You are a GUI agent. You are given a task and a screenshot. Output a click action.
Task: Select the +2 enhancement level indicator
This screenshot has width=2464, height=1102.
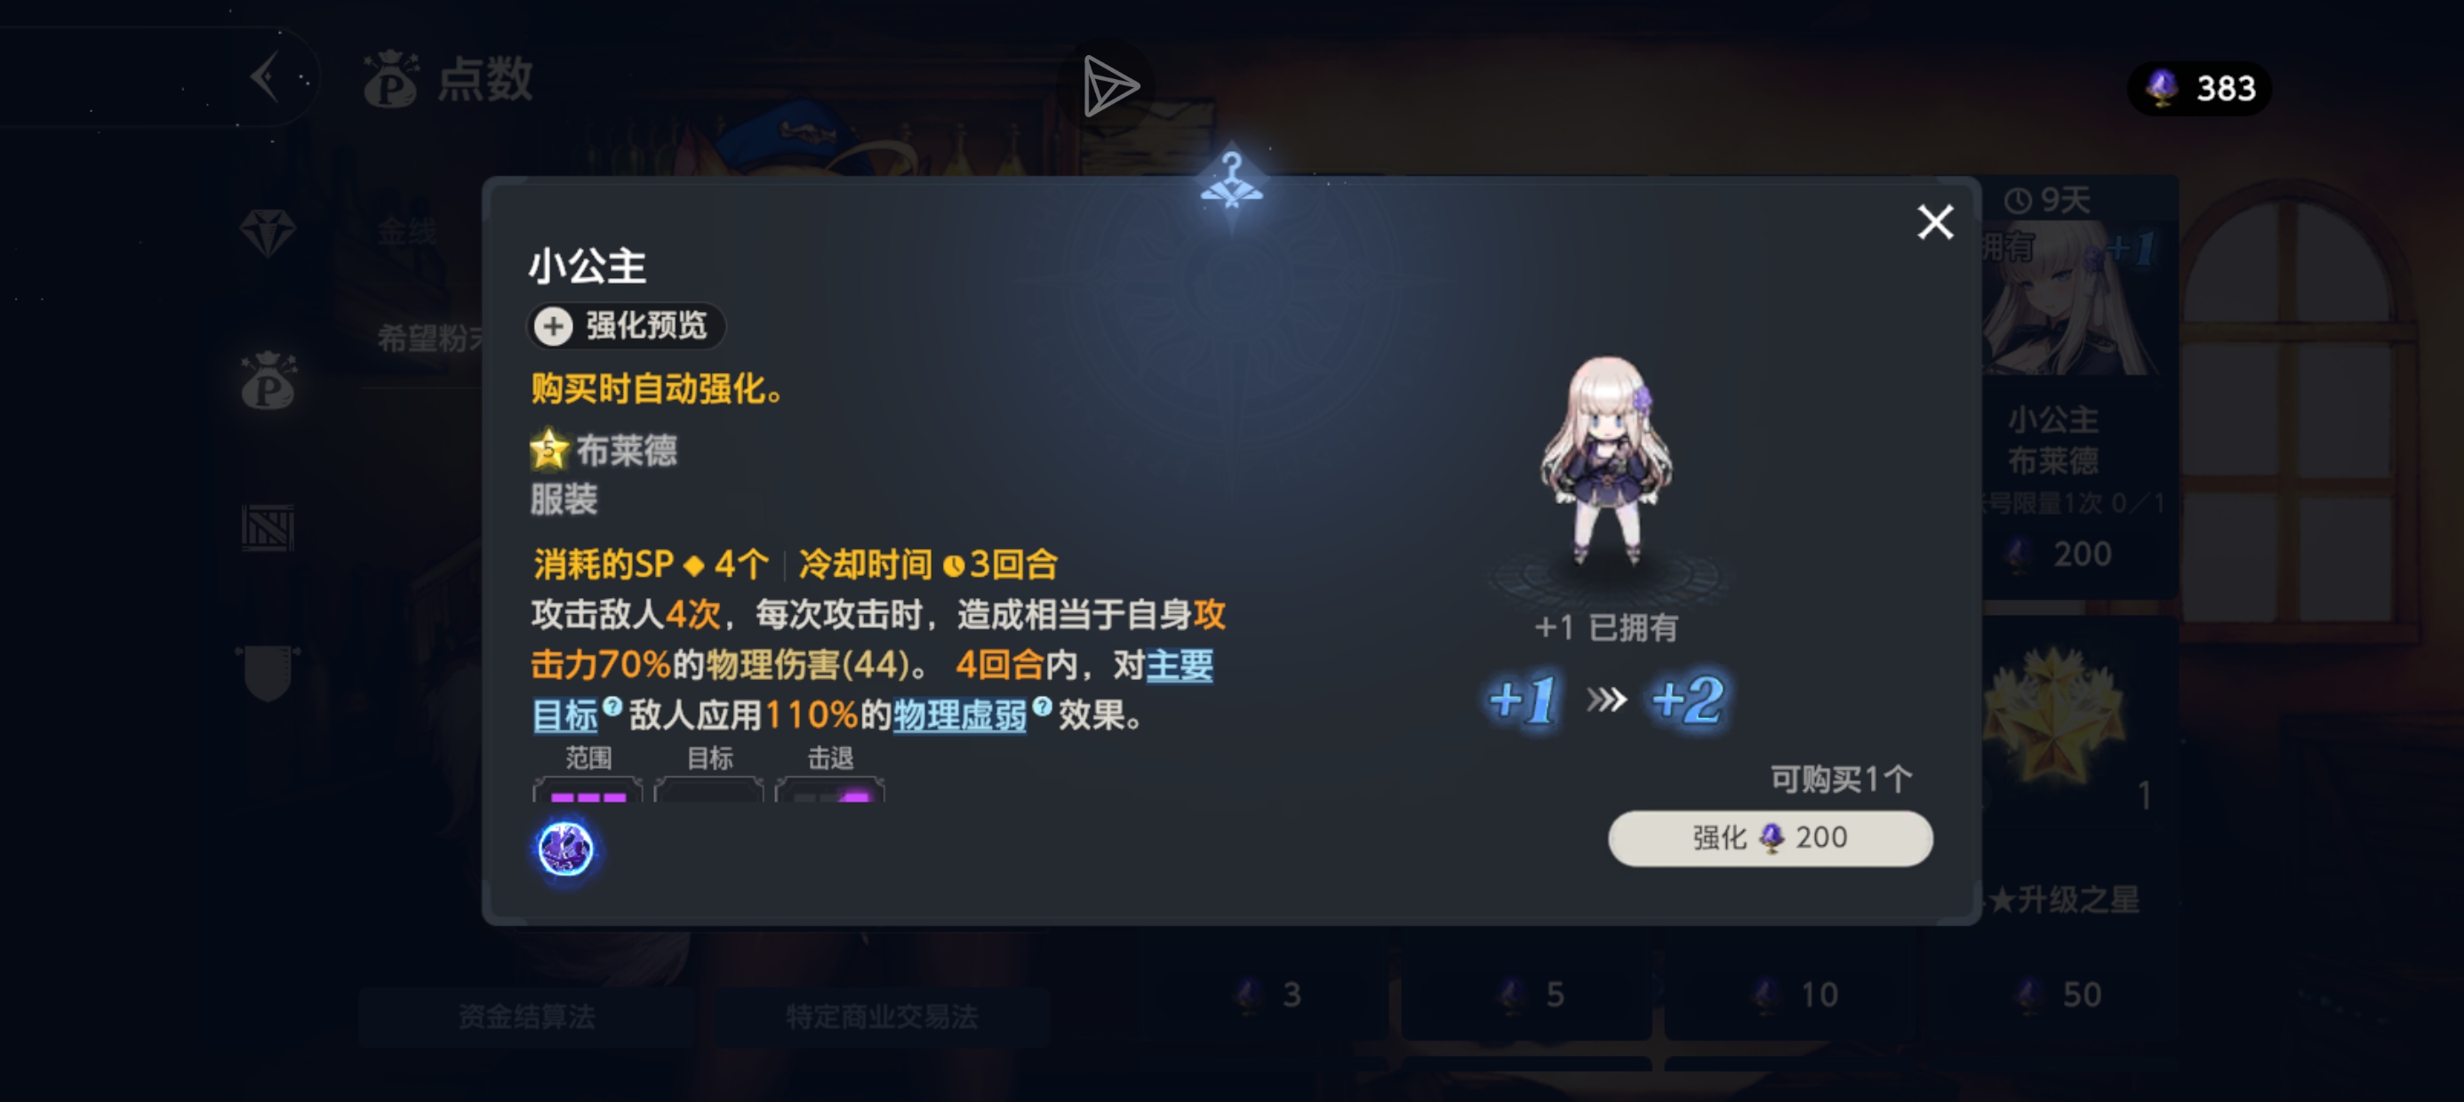tap(1688, 699)
